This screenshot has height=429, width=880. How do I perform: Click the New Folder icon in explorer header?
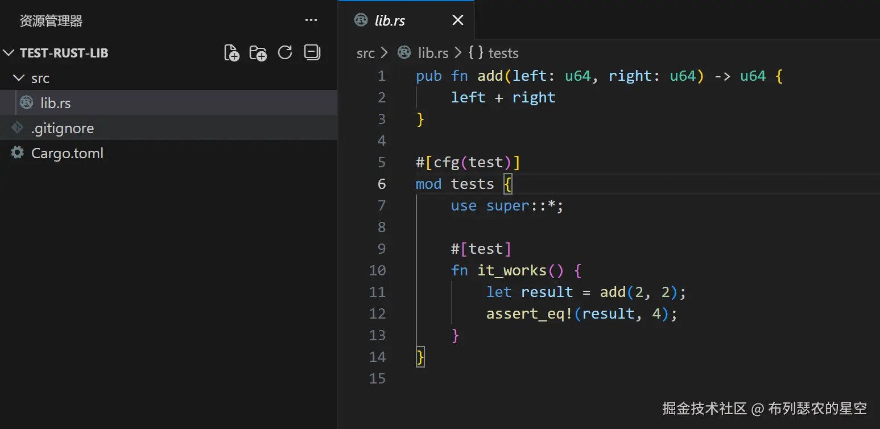tap(258, 53)
